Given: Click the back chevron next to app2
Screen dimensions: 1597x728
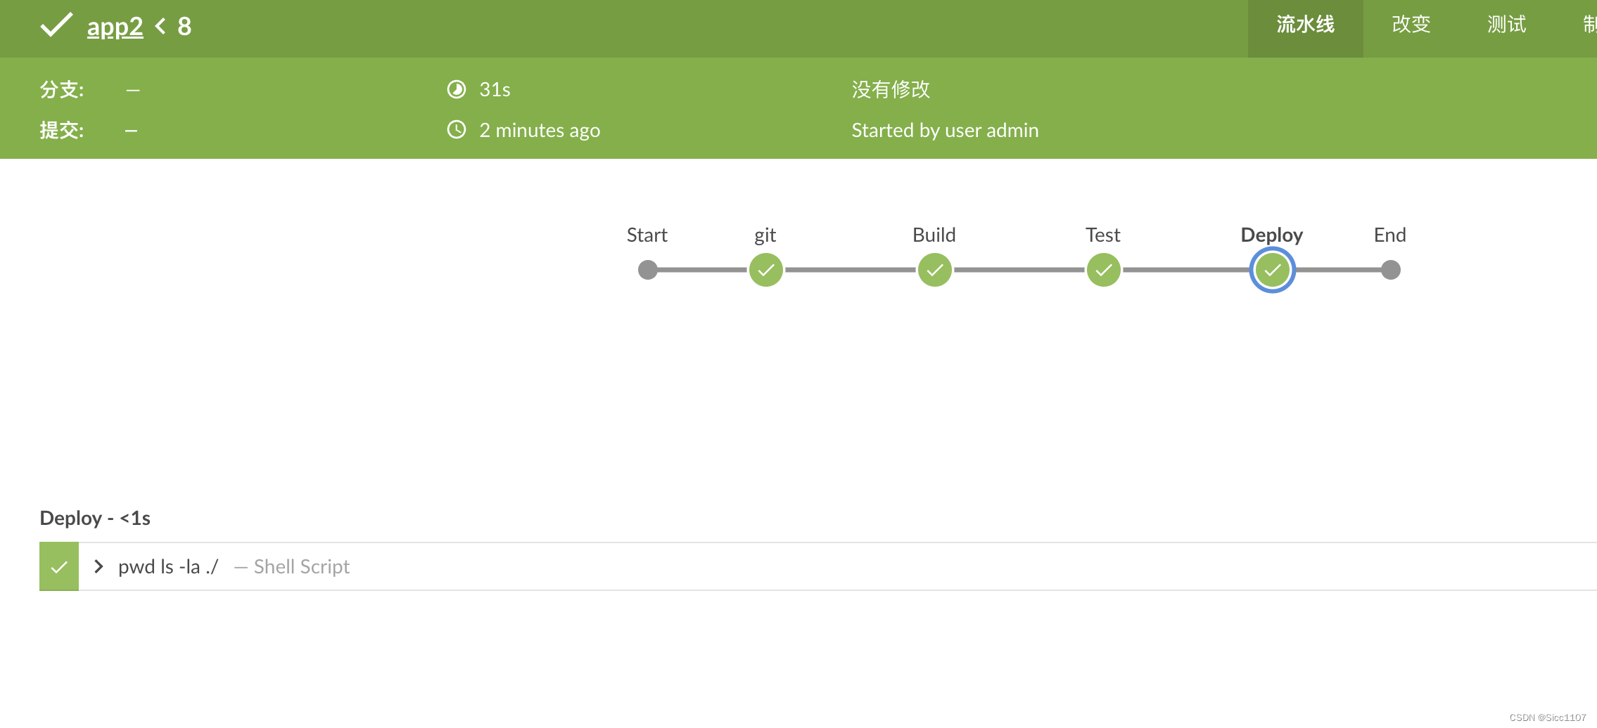Looking at the screenshot, I should pos(160,27).
